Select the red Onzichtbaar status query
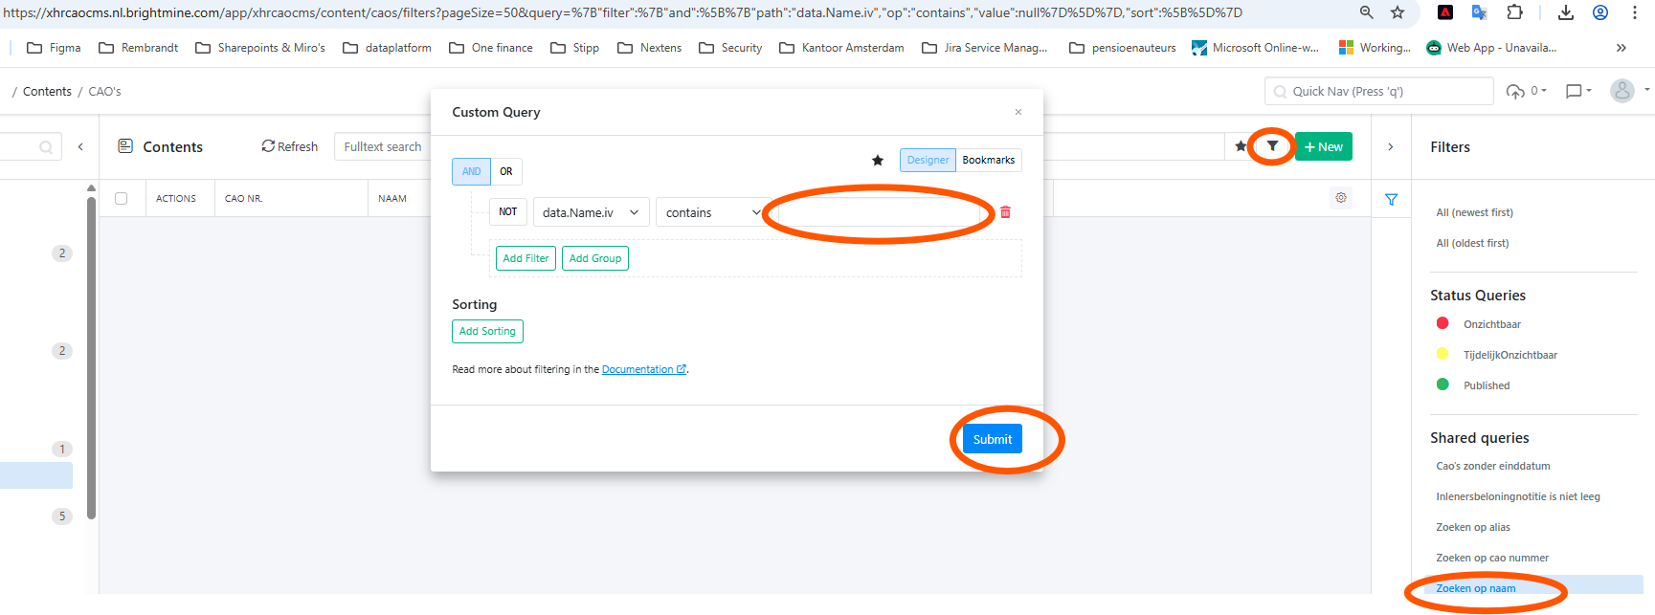 pos(1491,324)
